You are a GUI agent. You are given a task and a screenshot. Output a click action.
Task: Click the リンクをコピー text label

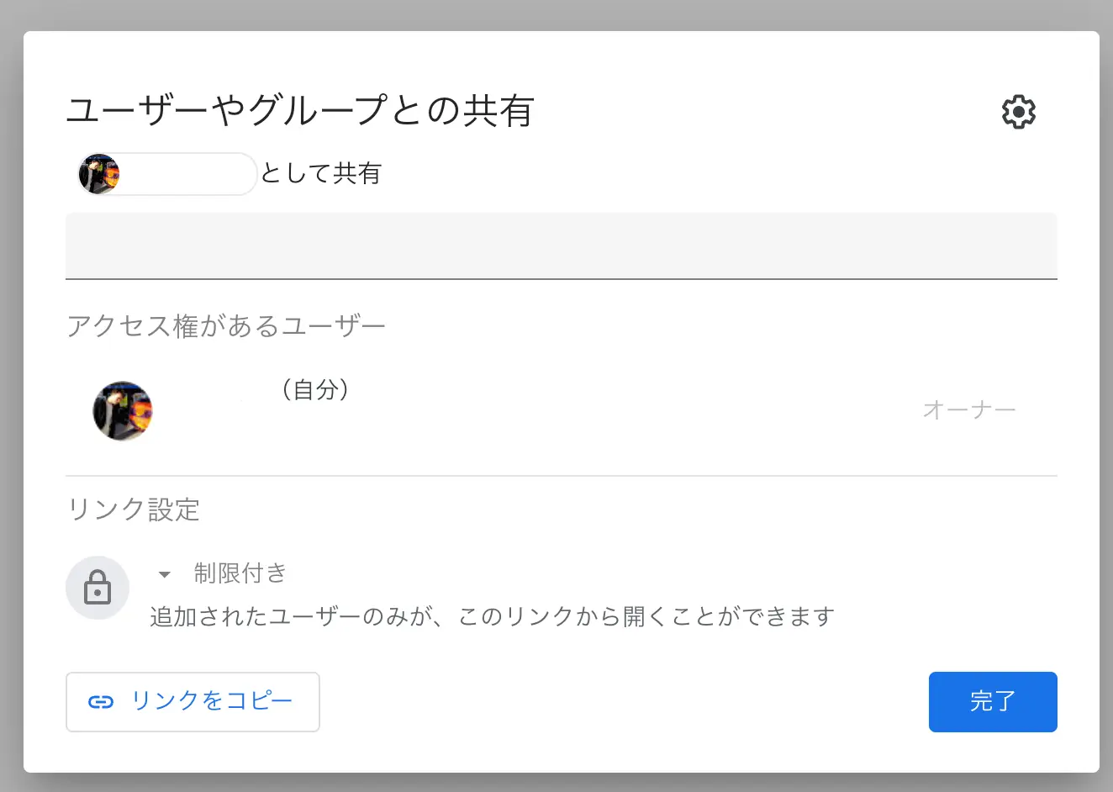212,701
